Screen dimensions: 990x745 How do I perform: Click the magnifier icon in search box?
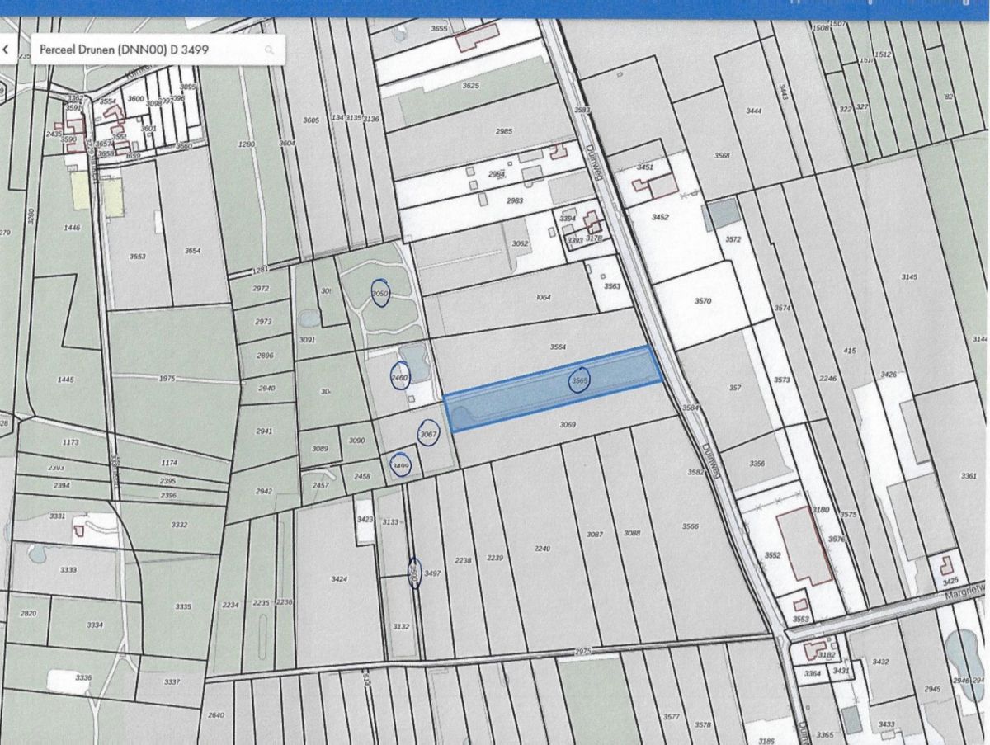[269, 50]
